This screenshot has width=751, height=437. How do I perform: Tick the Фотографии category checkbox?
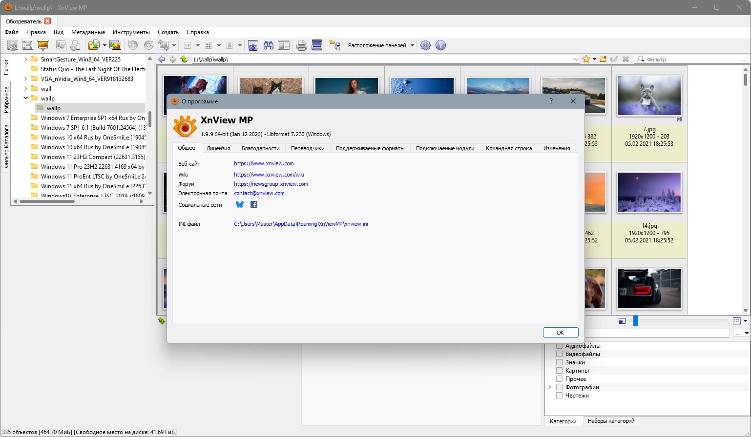coord(560,387)
